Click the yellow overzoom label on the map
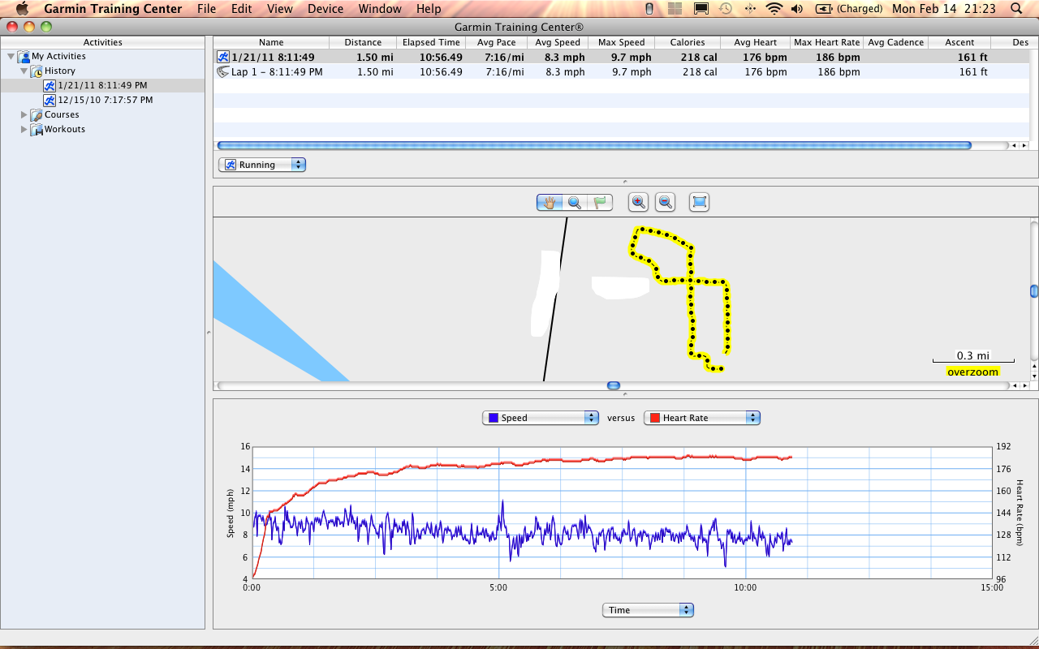Screen dimensions: 1039x649 click(x=973, y=372)
